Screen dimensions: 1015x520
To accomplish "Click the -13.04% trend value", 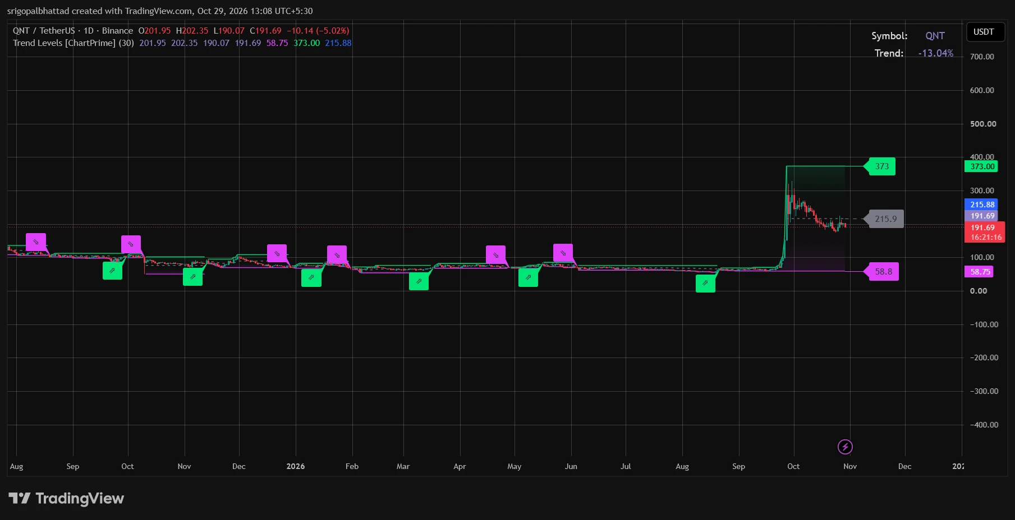I will pos(935,53).
